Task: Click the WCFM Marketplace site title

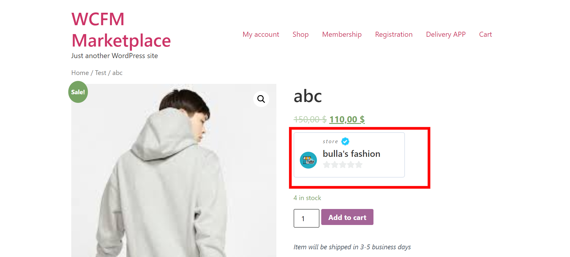Action: 121,30
